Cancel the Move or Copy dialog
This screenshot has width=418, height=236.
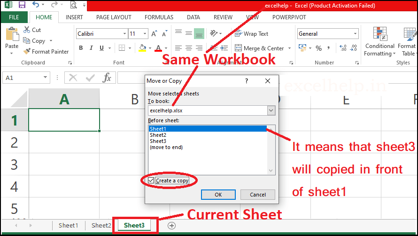tap(258, 195)
